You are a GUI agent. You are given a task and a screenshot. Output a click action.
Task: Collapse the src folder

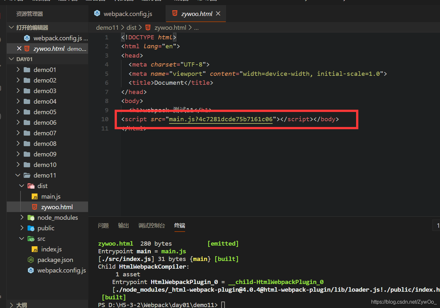[22, 239]
